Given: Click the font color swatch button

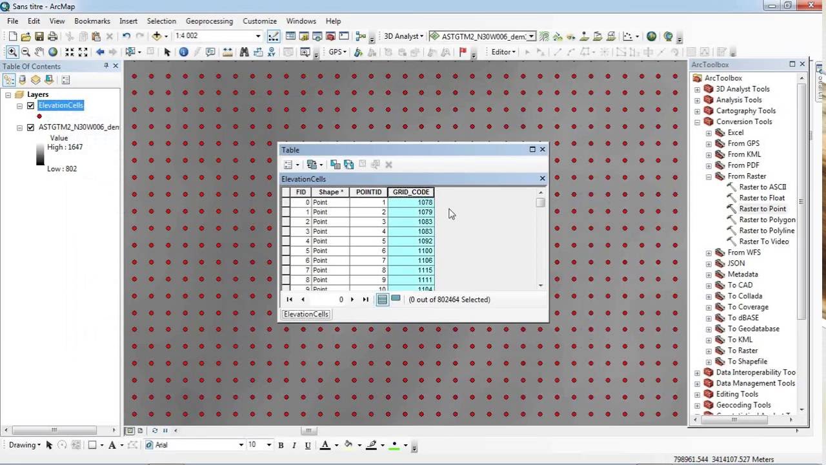Looking at the screenshot, I should [x=325, y=444].
